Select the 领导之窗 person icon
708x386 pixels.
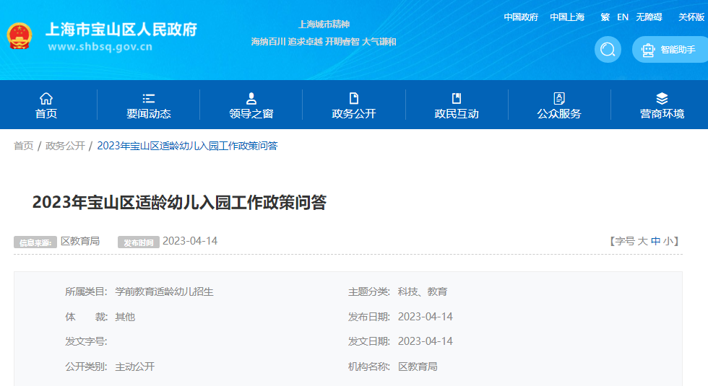point(251,99)
